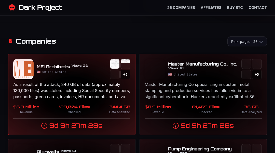
Task: Click the 'Views: 36' counter
Action: coord(80,66)
